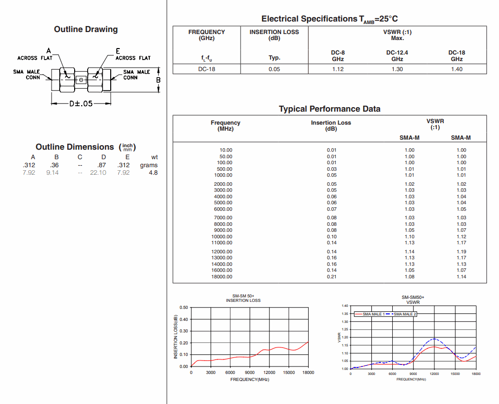
Task: Click the blue SMA MALE 2 legend entry
Action: point(404,314)
